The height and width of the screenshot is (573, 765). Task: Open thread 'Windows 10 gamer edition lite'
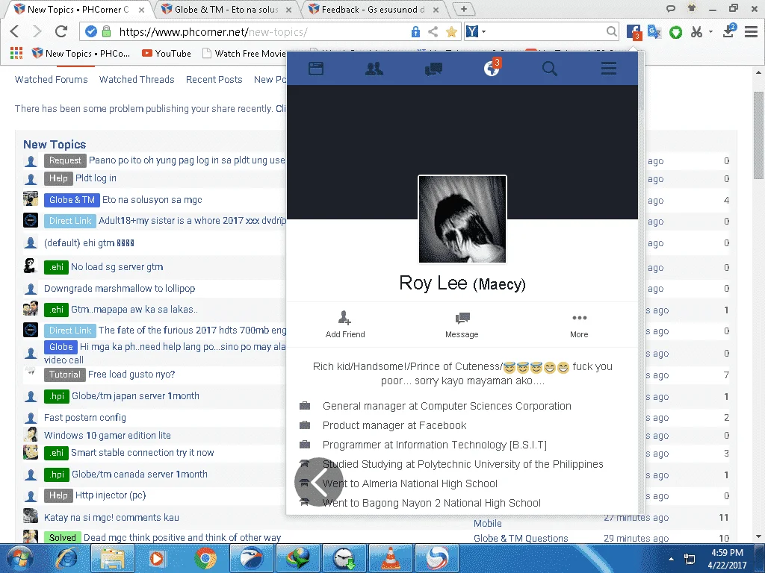coord(108,436)
